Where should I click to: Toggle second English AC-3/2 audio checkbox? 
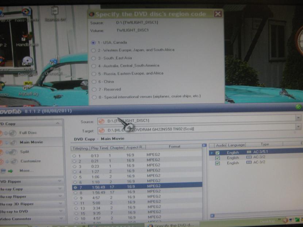point(218,158)
